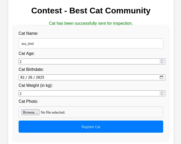Select the Cat Age number field
This screenshot has width=181, height=144.
pyautogui.click(x=92, y=61)
